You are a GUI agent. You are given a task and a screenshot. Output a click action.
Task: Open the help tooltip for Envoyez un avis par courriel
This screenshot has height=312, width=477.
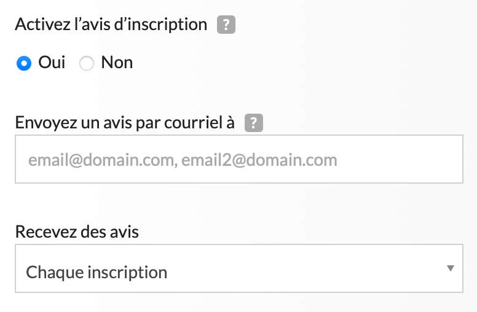tap(254, 123)
